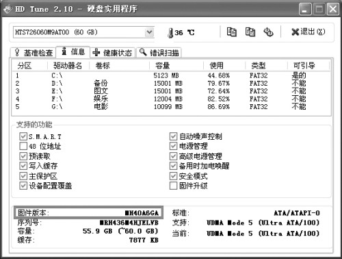The image size is (342, 259).
Task: Select the G:\ partition row
Action: point(171,107)
